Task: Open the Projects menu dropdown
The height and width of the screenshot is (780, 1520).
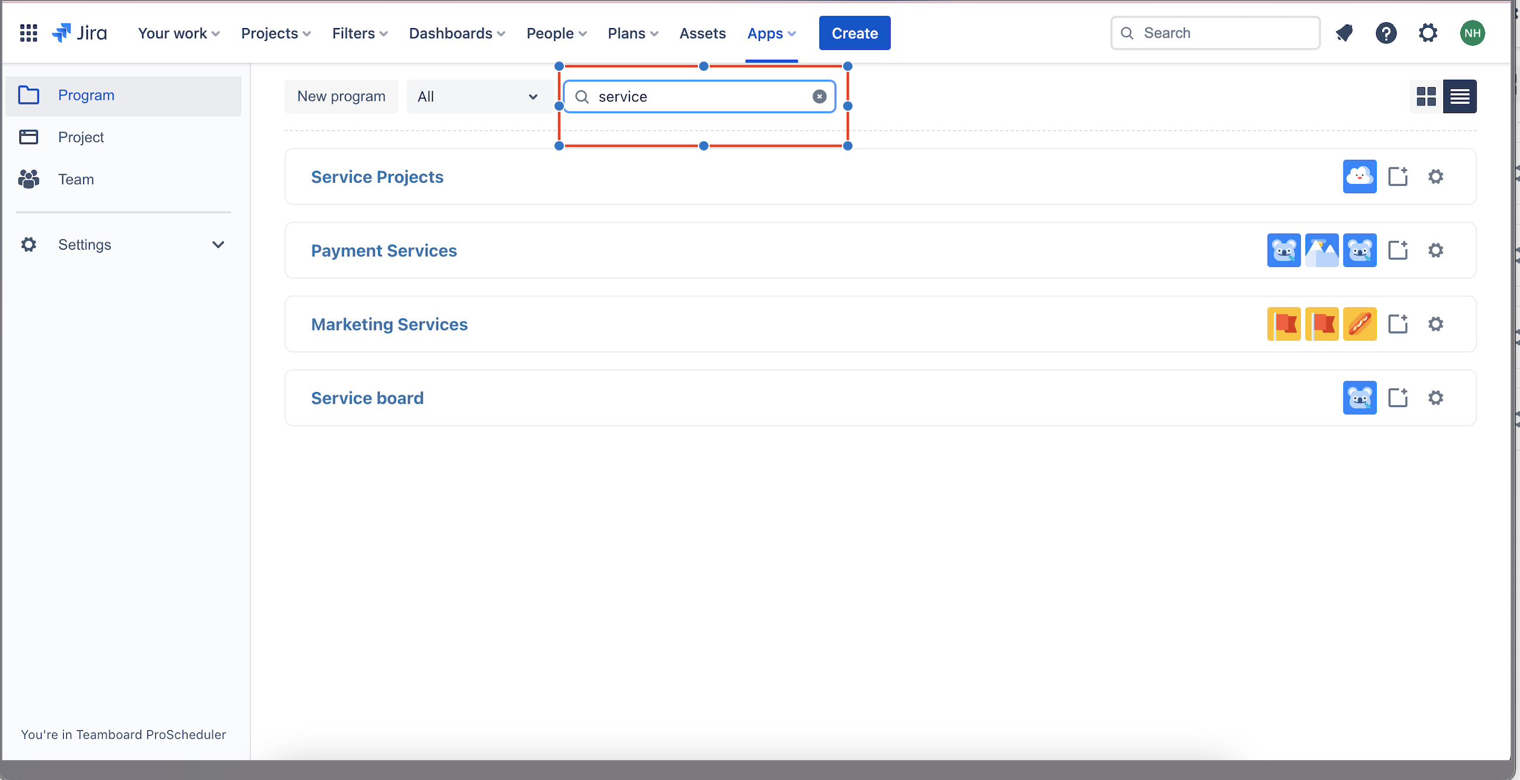Action: [x=276, y=33]
